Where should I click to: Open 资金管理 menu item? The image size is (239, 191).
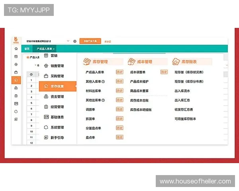[57, 97]
